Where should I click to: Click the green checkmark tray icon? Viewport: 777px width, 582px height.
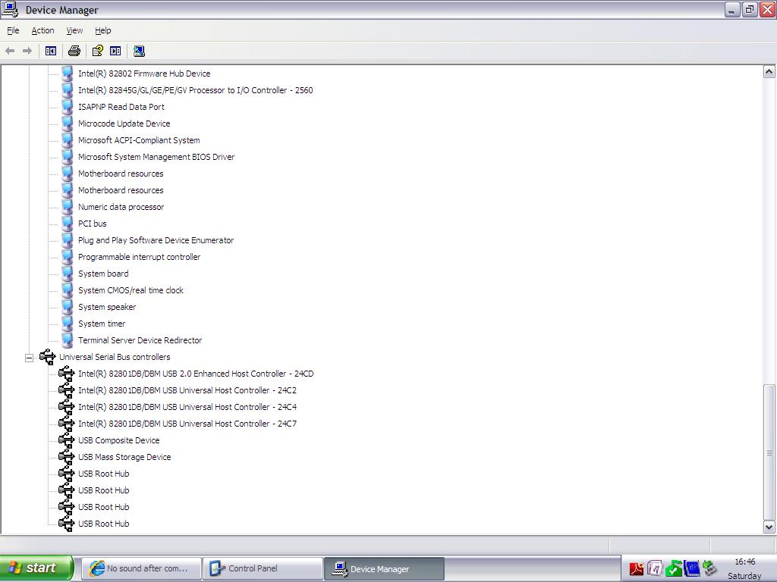(x=674, y=568)
